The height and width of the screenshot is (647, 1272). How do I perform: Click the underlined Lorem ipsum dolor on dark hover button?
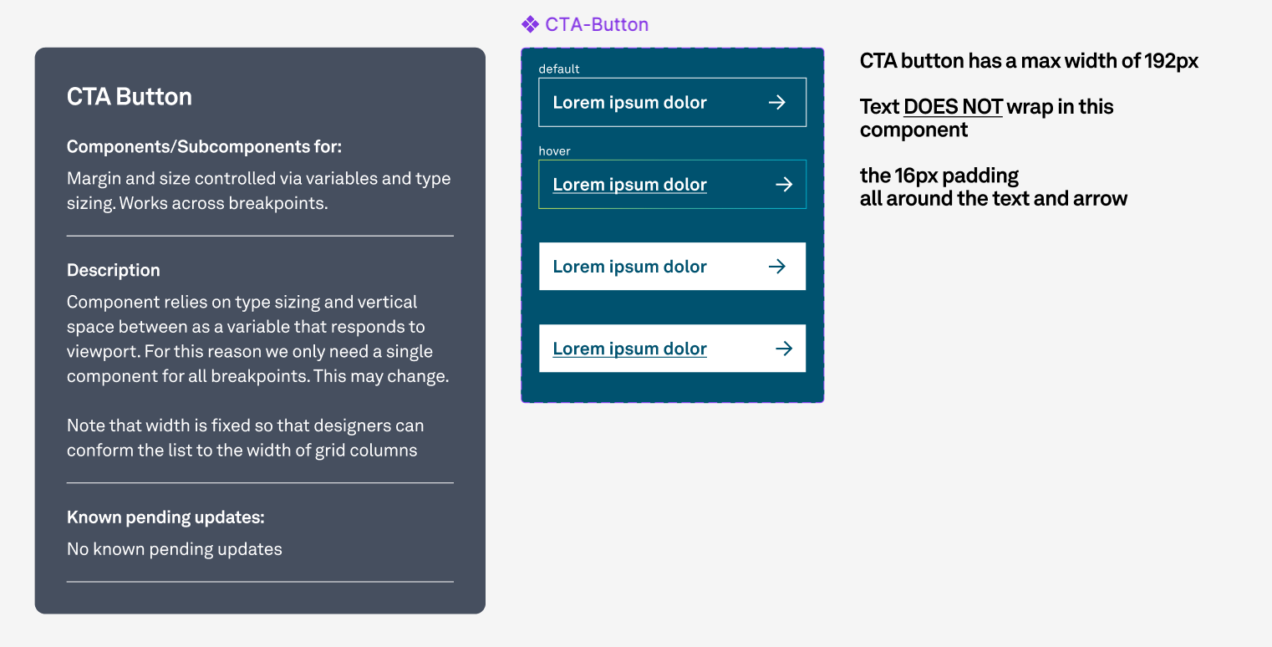630,184
